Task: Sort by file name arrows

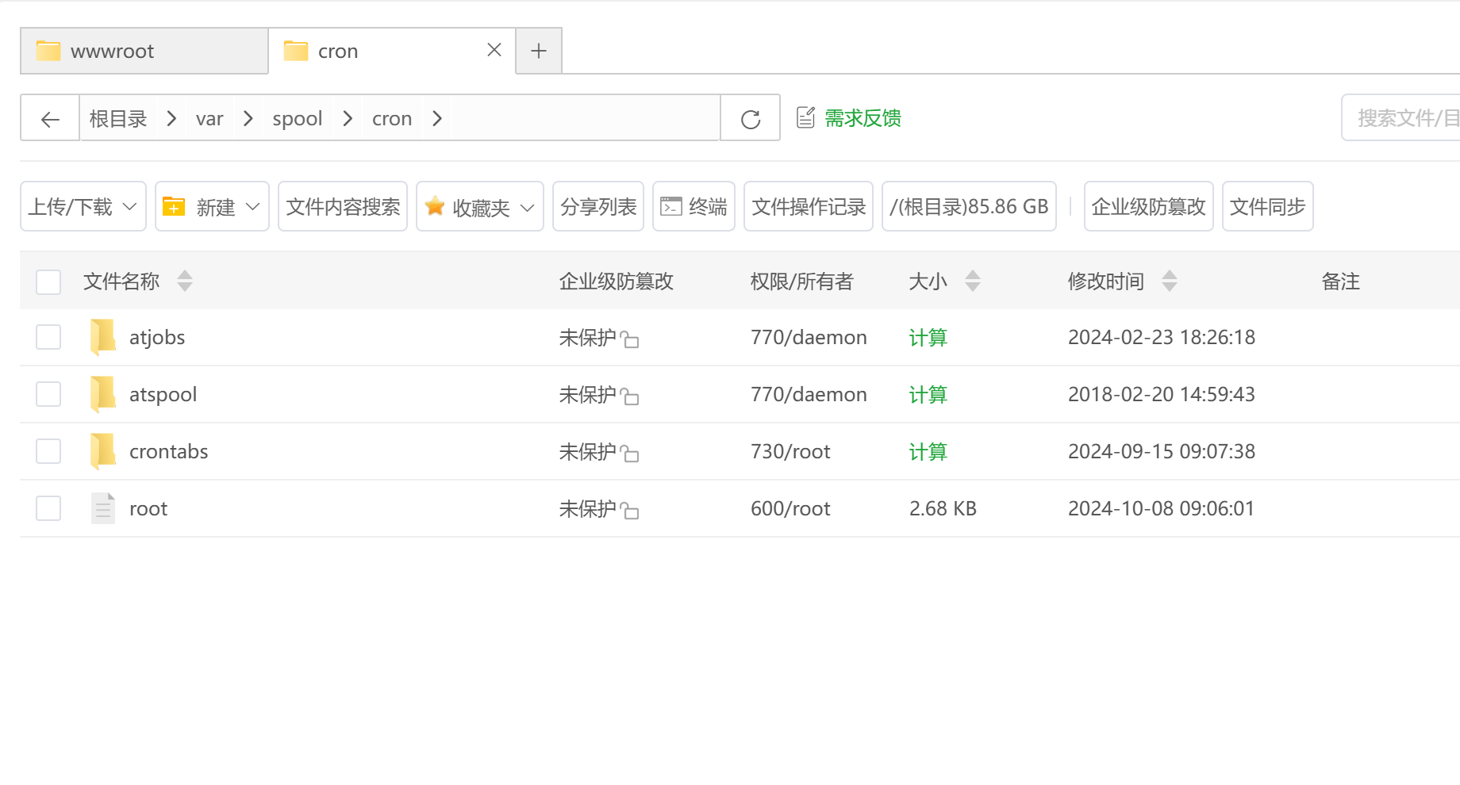Action: [x=185, y=281]
